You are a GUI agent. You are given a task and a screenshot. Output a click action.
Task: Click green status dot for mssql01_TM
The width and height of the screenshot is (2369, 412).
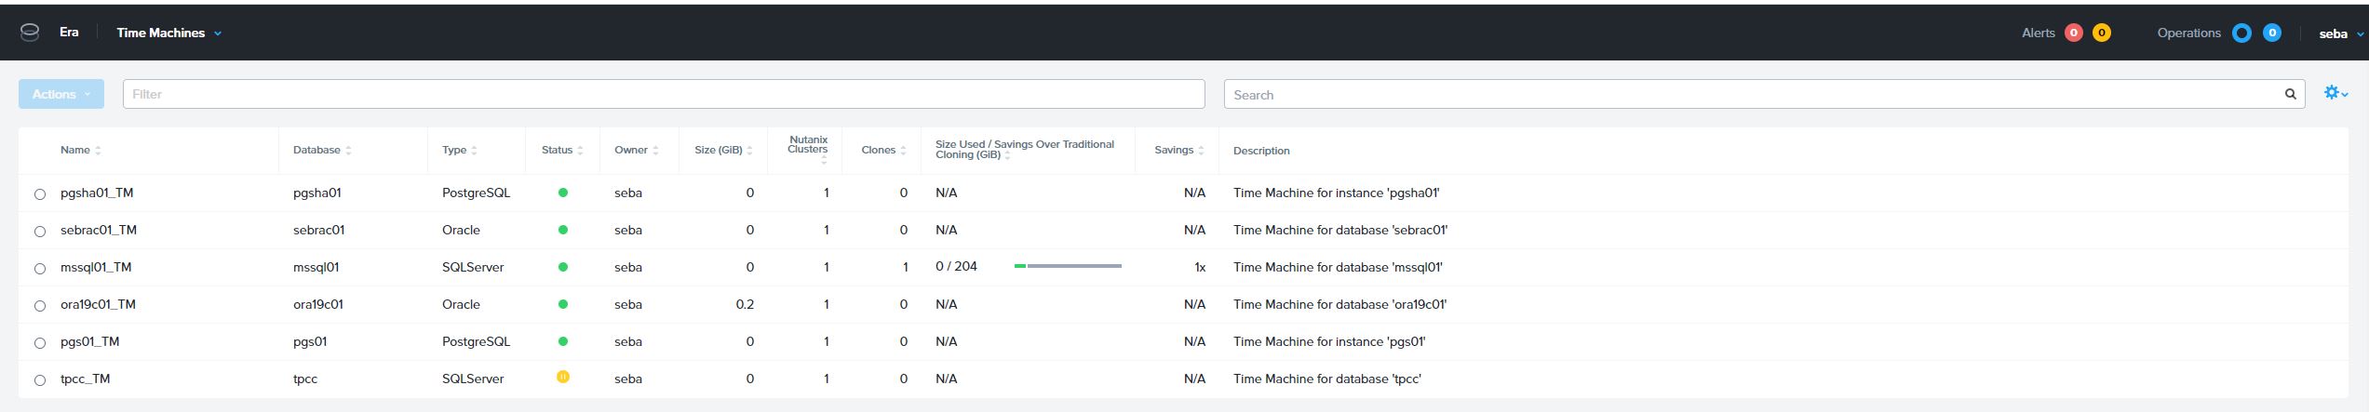563,267
